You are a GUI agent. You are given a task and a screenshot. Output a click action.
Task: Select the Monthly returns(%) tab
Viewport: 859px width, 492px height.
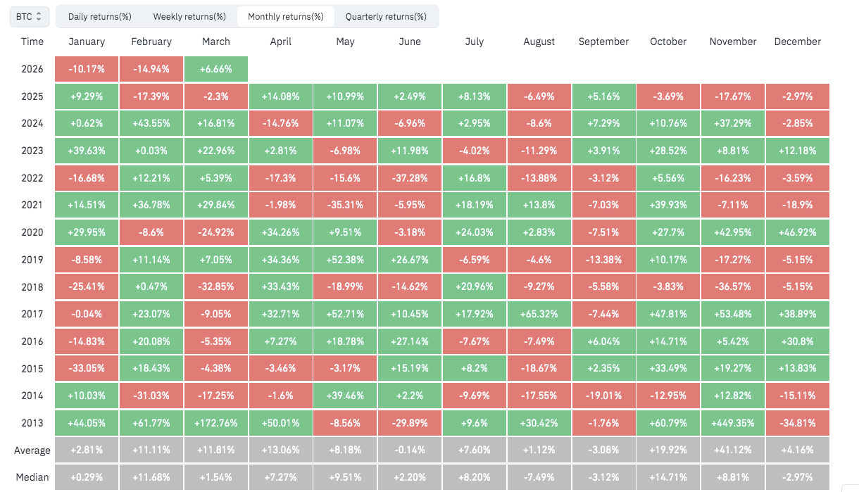[x=286, y=16]
